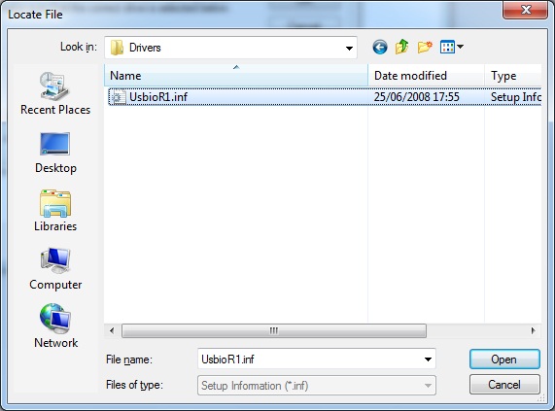555x411 pixels.
Task: Open the view options dropdown arrow
Action: coord(460,47)
